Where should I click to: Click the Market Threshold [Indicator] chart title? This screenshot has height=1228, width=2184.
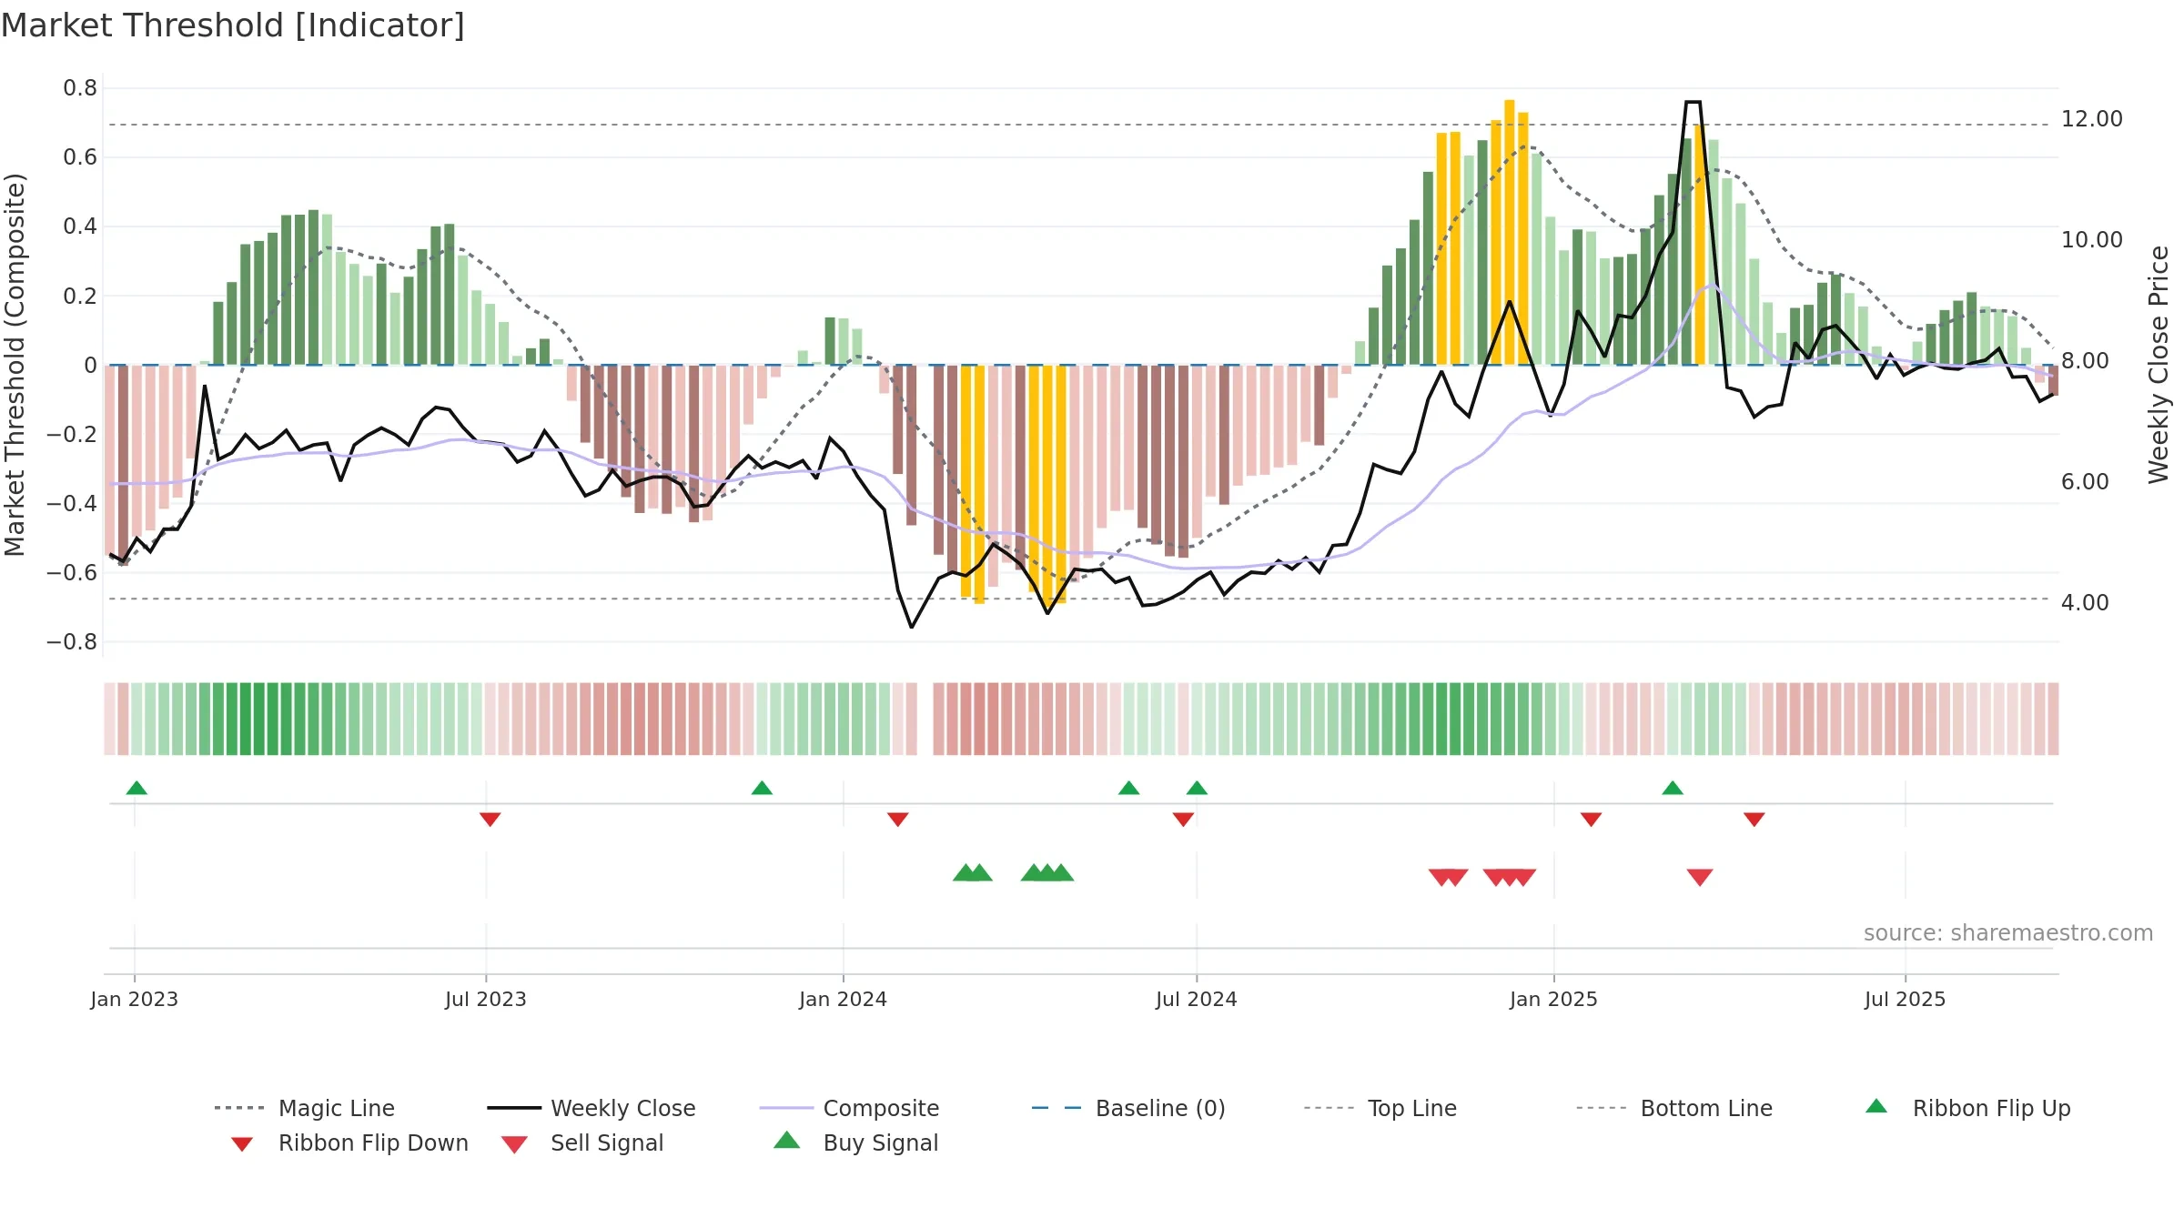coord(233,25)
